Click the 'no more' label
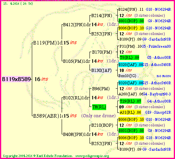 pos(164,76)
